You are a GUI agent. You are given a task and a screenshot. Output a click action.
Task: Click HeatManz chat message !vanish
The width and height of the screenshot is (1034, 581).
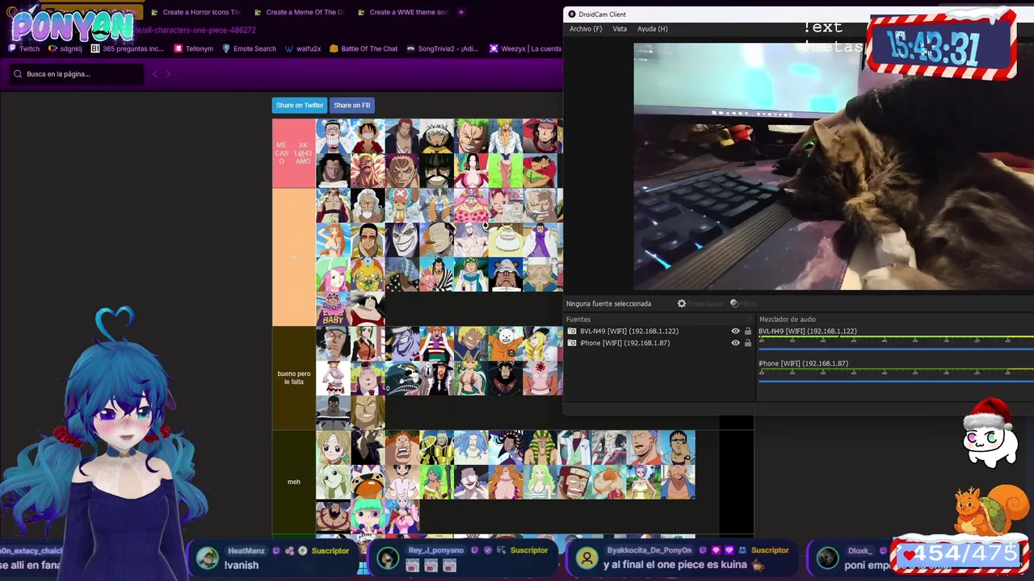(242, 566)
